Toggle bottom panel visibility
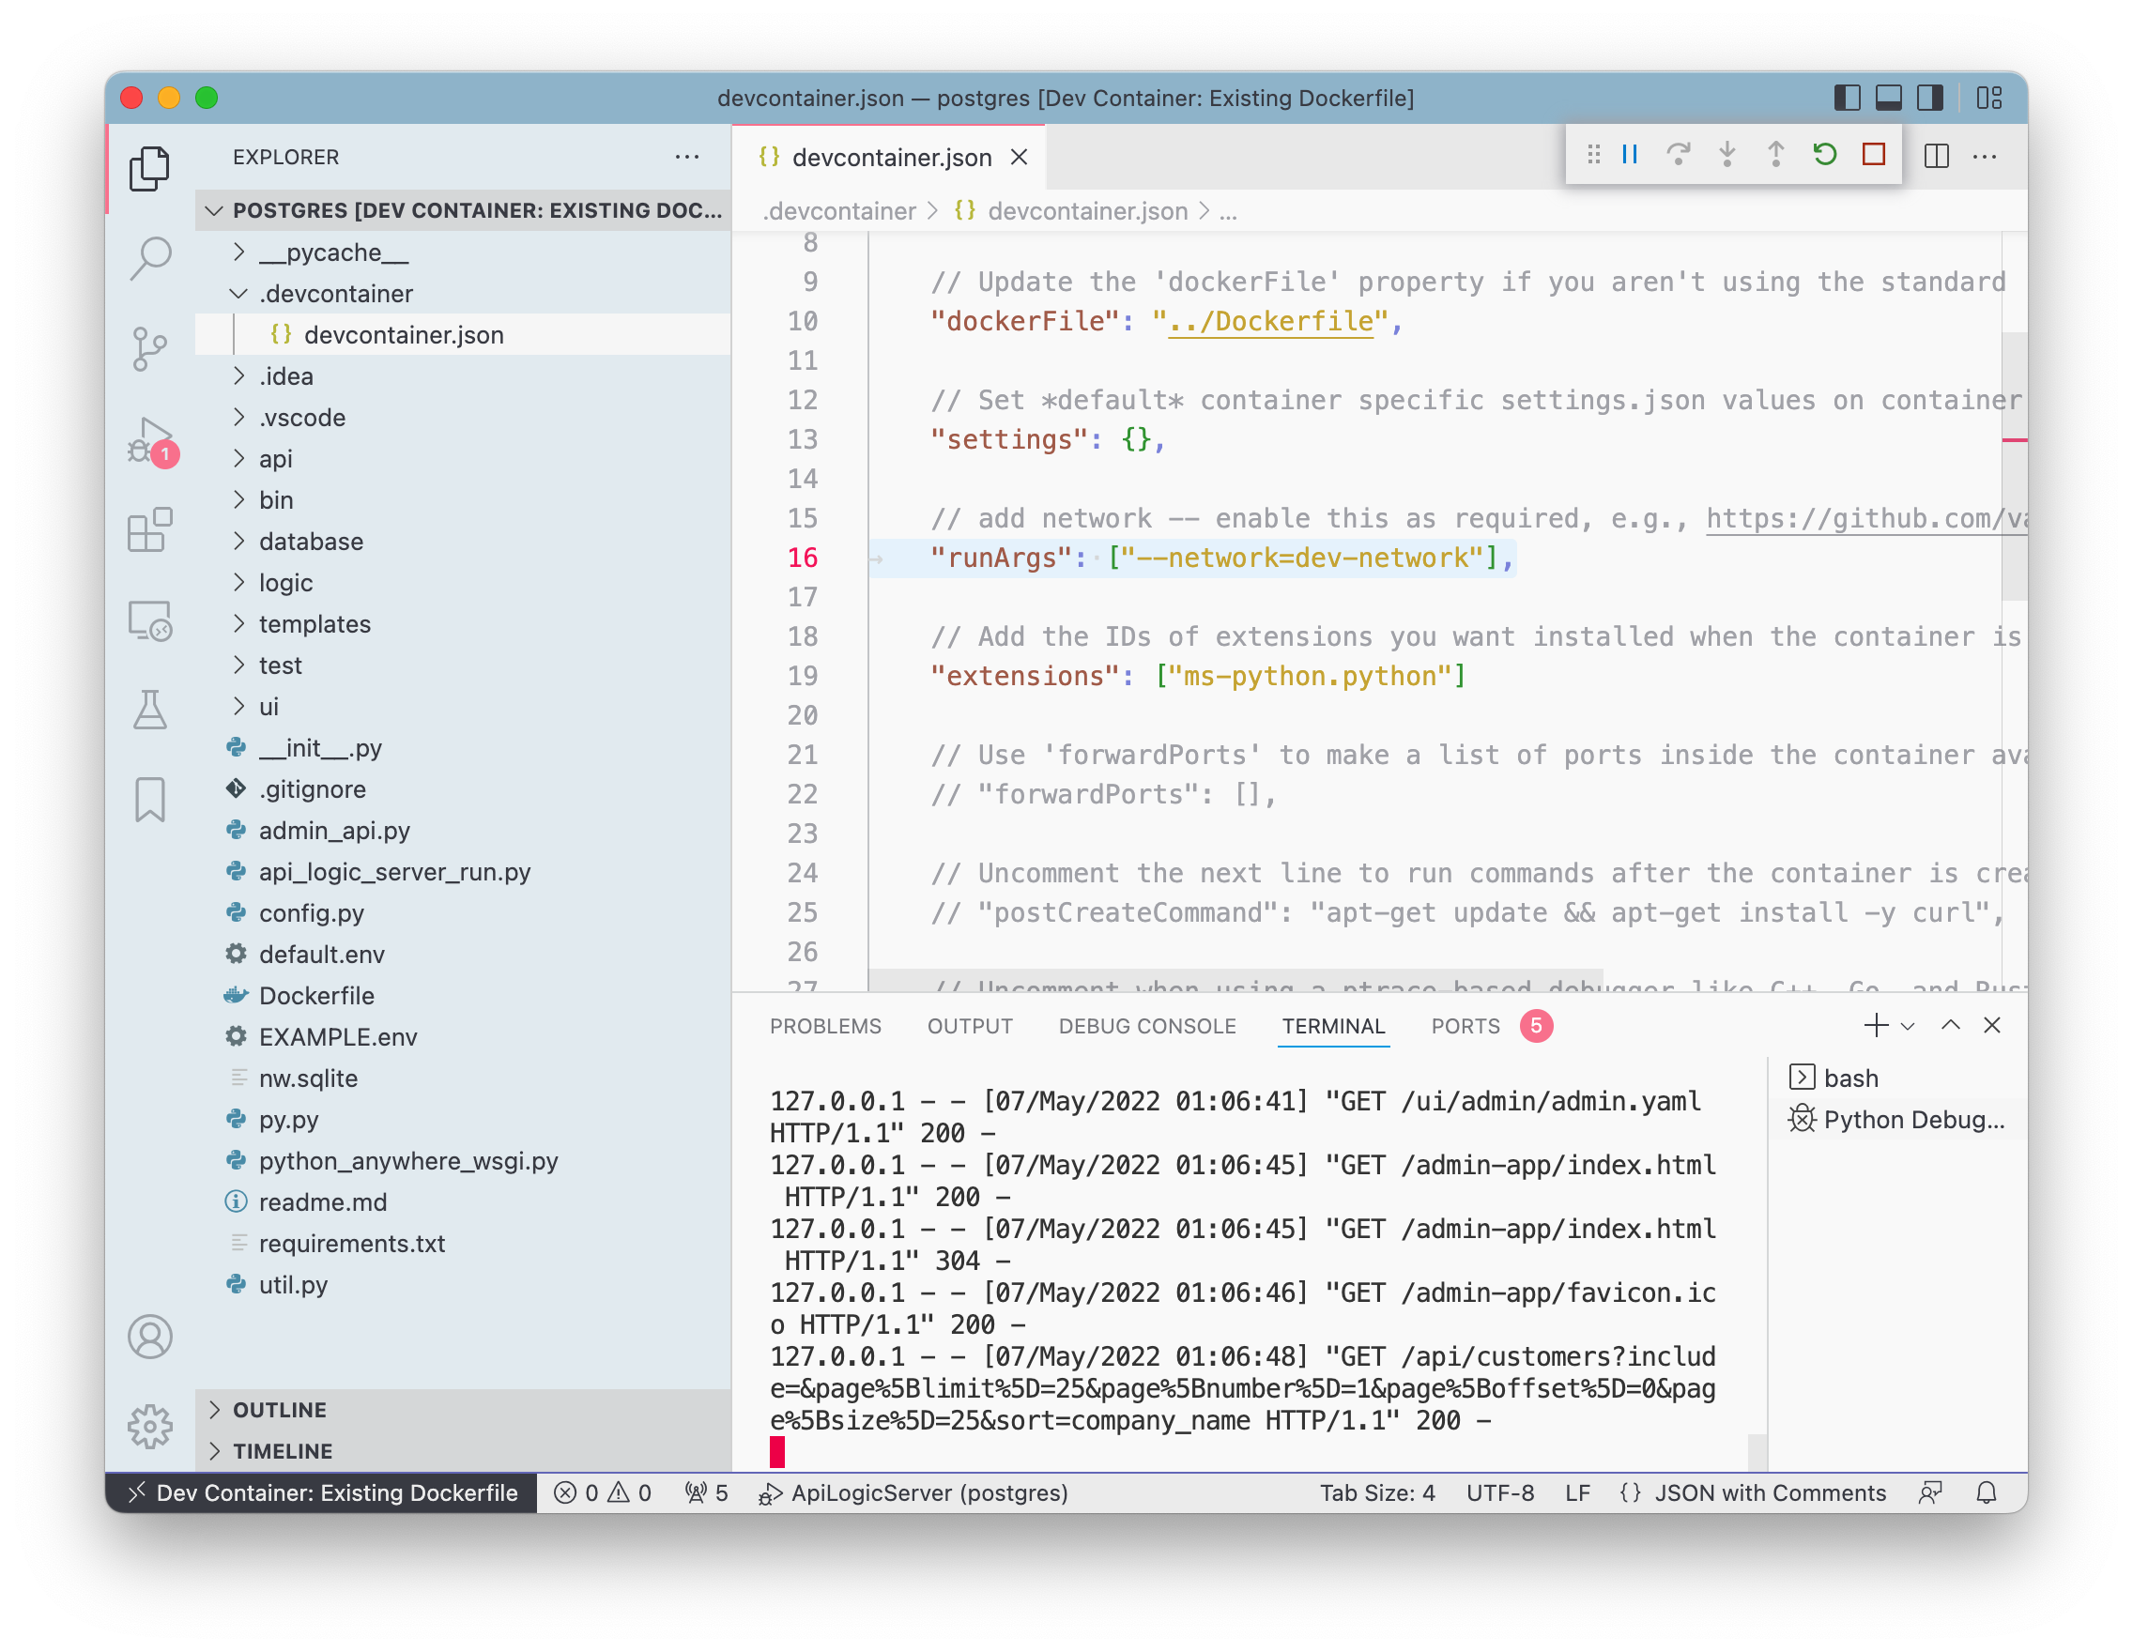This screenshot has width=2133, height=1652. [1889, 98]
